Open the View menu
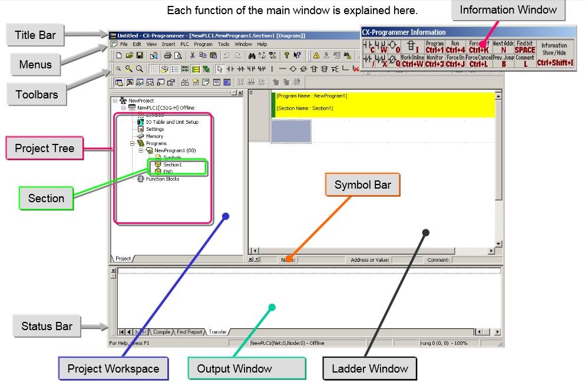 [x=151, y=44]
